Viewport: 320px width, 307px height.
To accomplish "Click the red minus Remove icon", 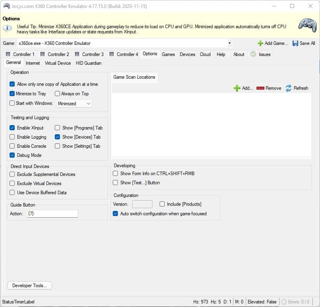I will point(260,88).
